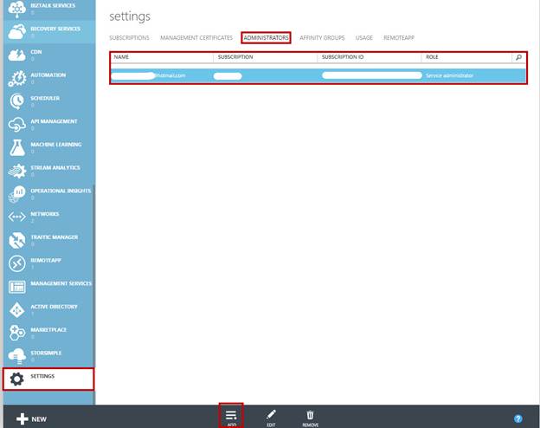
Task: Open the Traffic Manager icon
Action: coord(17,240)
